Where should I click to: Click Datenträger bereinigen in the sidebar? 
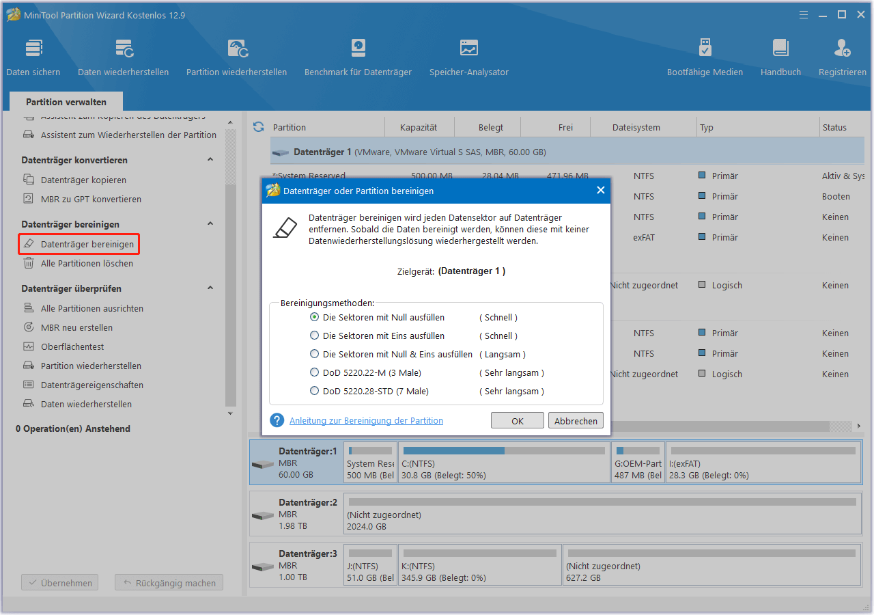pos(78,244)
